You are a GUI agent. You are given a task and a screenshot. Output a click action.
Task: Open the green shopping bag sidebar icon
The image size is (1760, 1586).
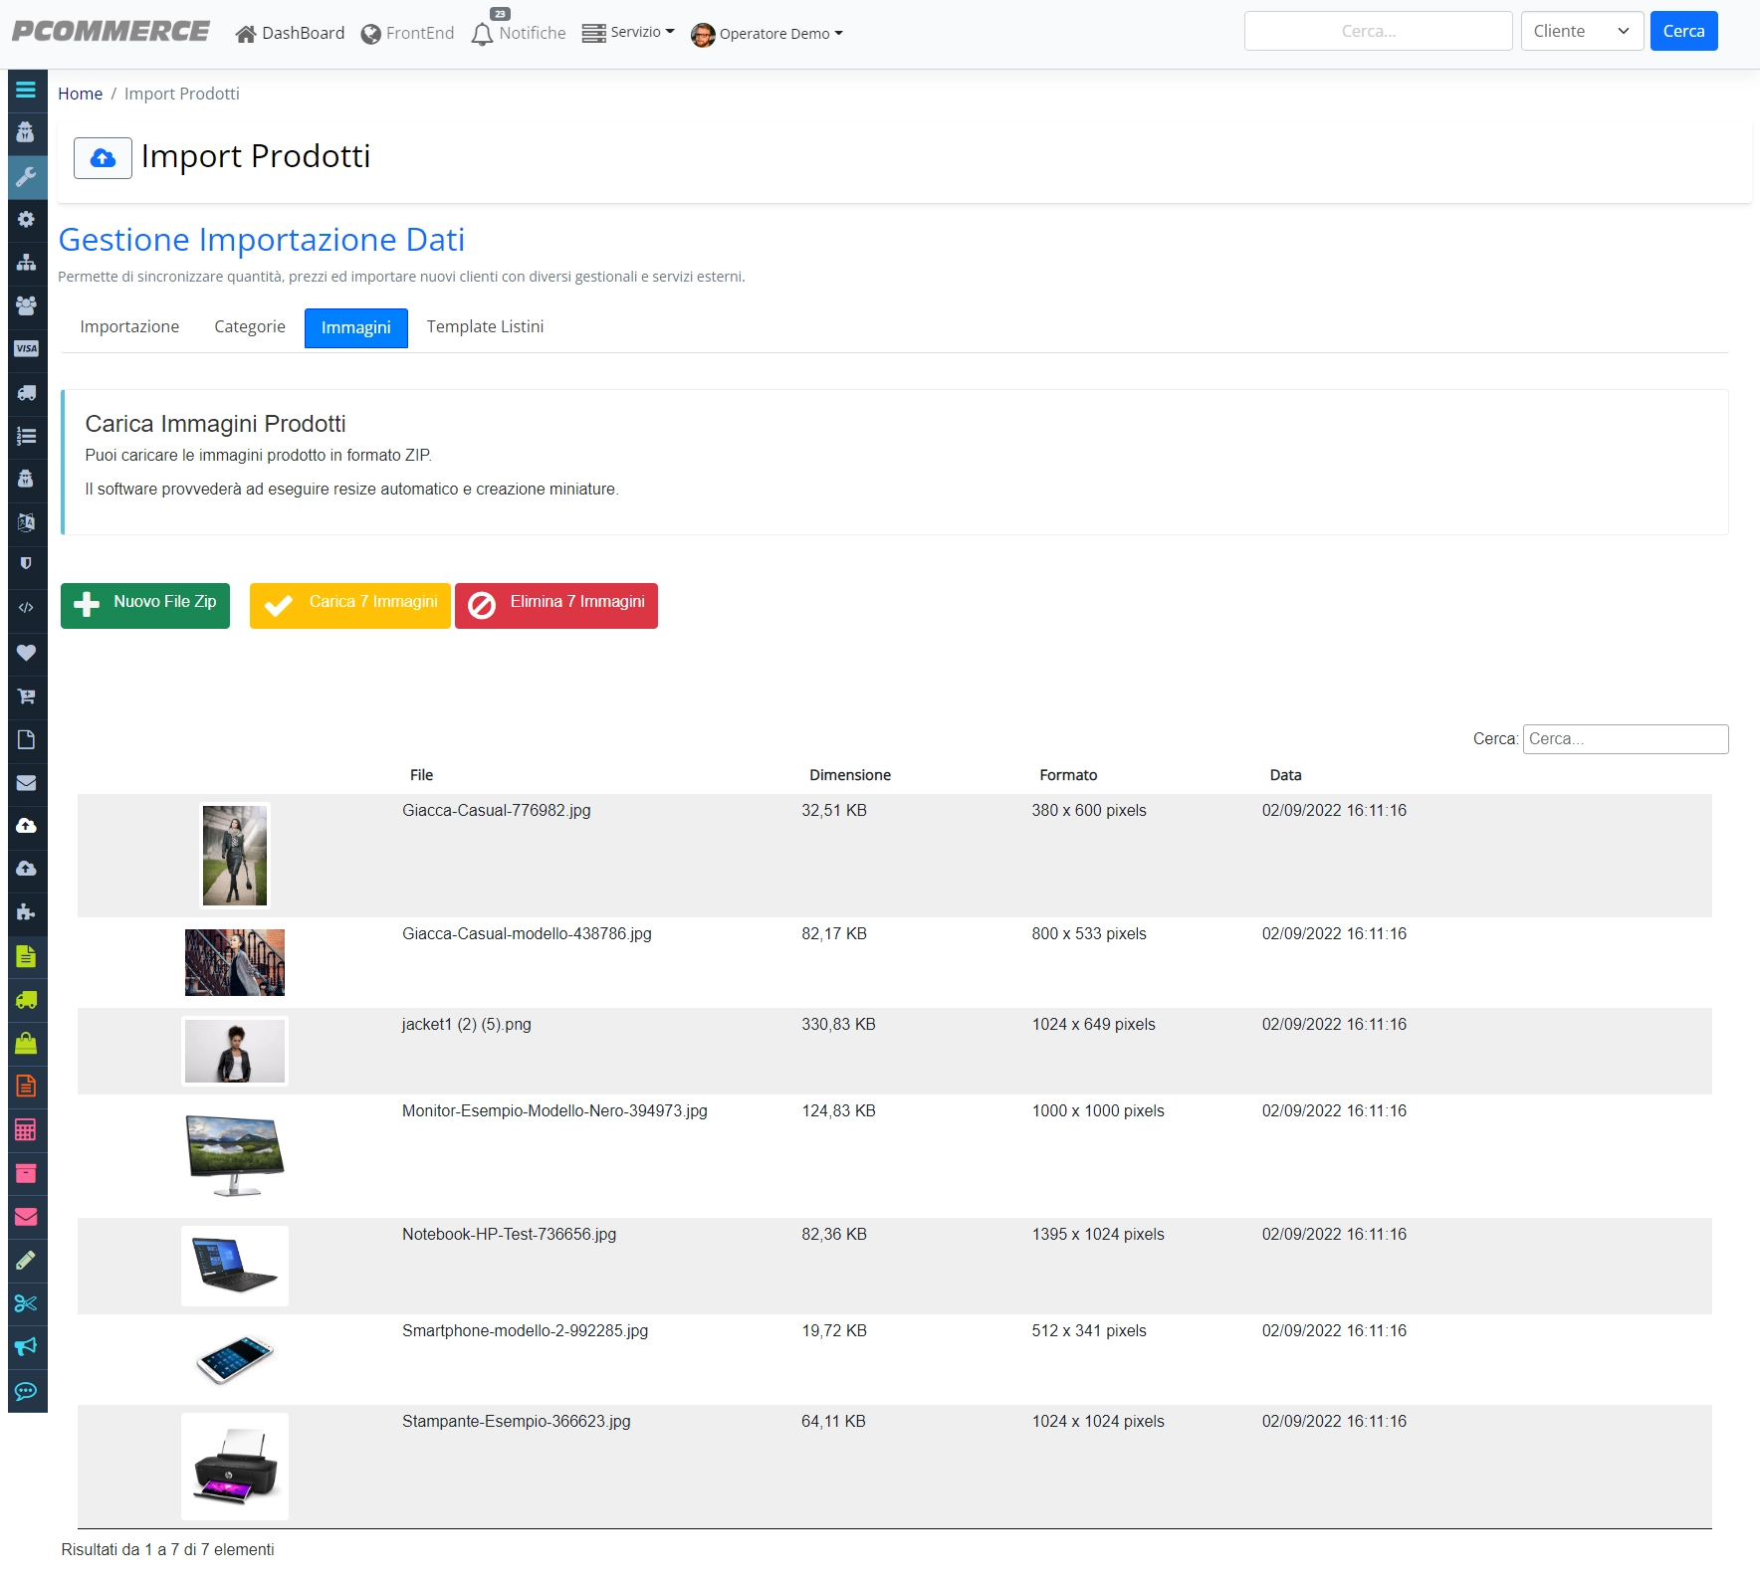click(26, 1043)
